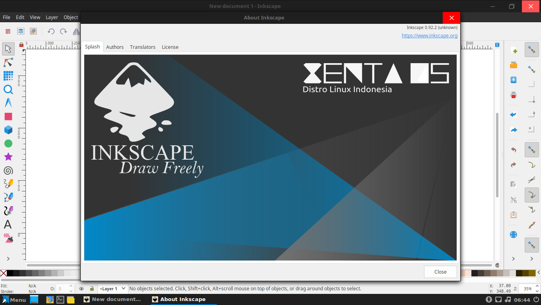Click the vertical canvas scrollbar
The width and height of the screenshot is (541, 305).
(497, 155)
